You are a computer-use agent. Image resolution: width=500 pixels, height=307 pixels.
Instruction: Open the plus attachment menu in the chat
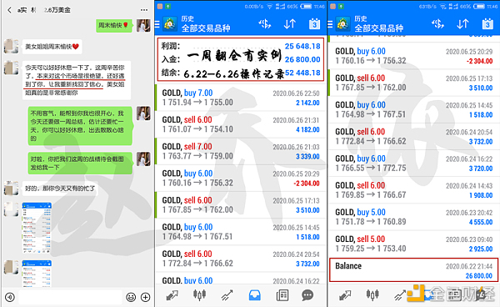click(x=145, y=298)
